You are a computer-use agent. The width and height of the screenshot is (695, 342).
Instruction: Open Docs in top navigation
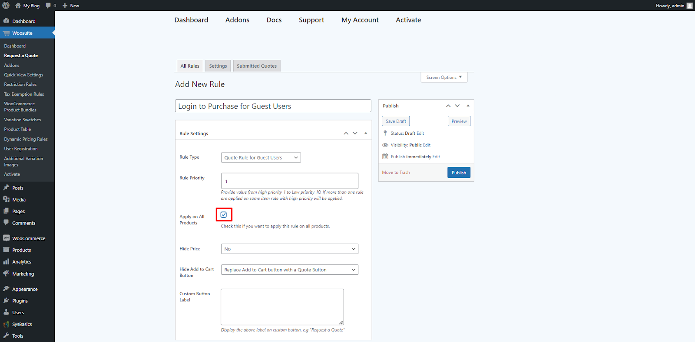pos(274,20)
